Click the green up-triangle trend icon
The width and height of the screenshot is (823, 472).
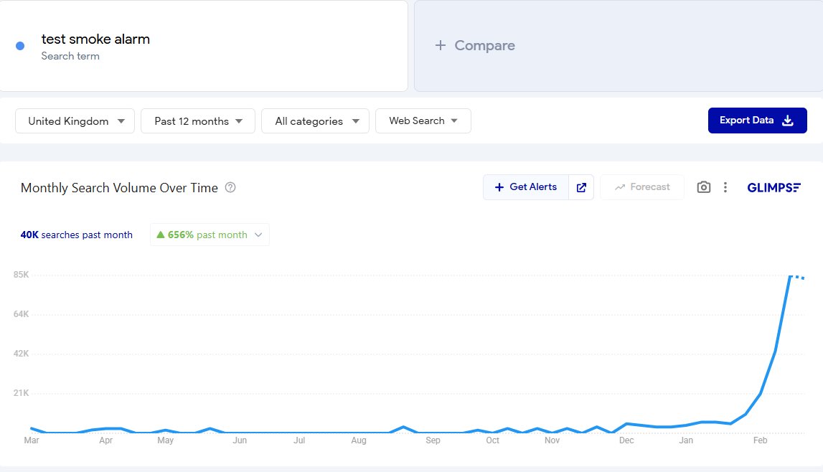(x=161, y=235)
